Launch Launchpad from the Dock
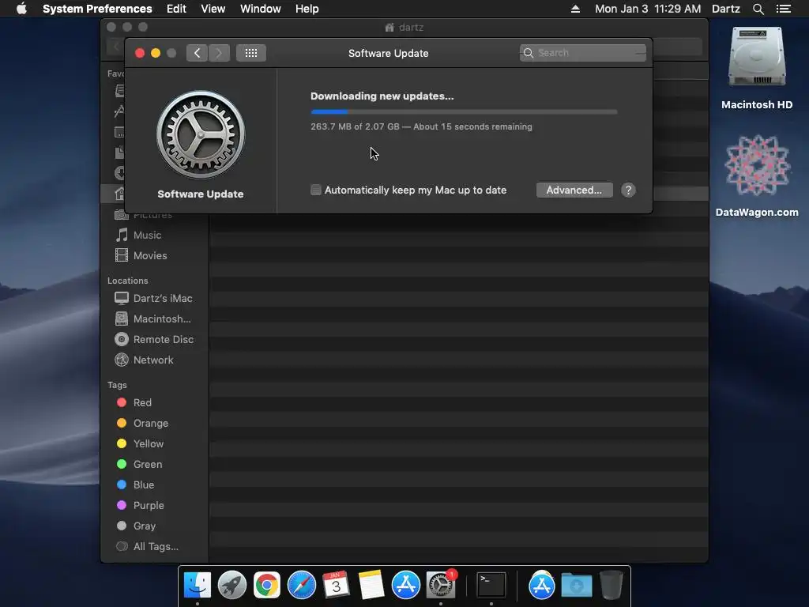The height and width of the screenshot is (607, 809). click(231, 585)
